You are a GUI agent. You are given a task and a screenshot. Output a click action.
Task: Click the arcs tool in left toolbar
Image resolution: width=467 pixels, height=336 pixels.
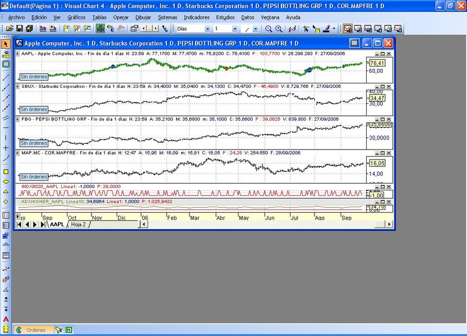click(6, 245)
